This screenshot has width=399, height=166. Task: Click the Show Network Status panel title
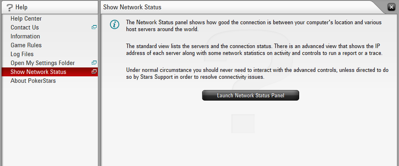(x=132, y=7)
